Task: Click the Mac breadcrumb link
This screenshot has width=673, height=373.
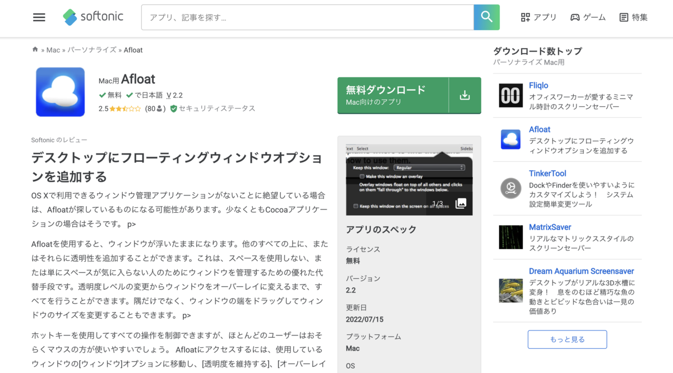Action: click(53, 49)
